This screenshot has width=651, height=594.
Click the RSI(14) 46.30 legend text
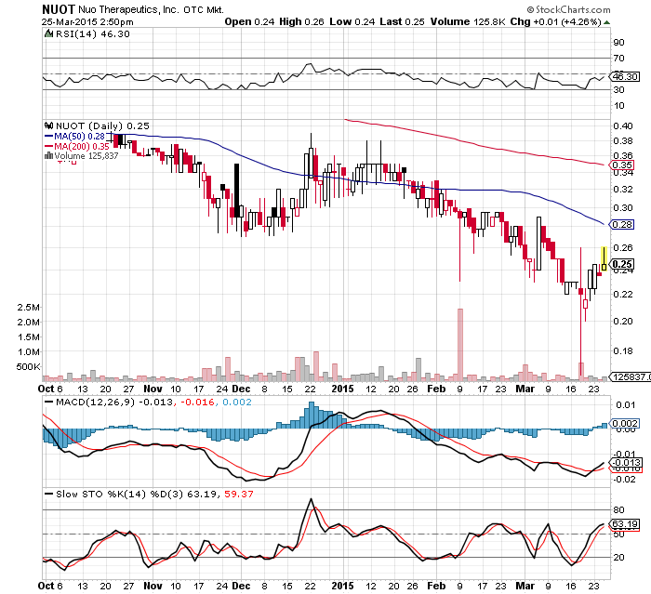(x=93, y=33)
